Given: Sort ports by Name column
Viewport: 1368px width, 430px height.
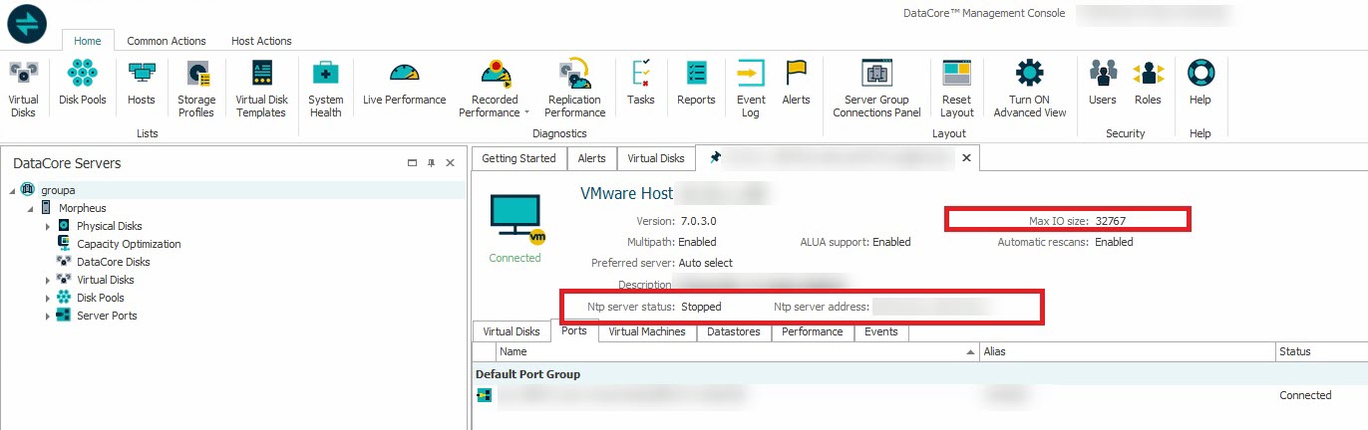Looking at the screenshot, I should (x=738, y=351).
